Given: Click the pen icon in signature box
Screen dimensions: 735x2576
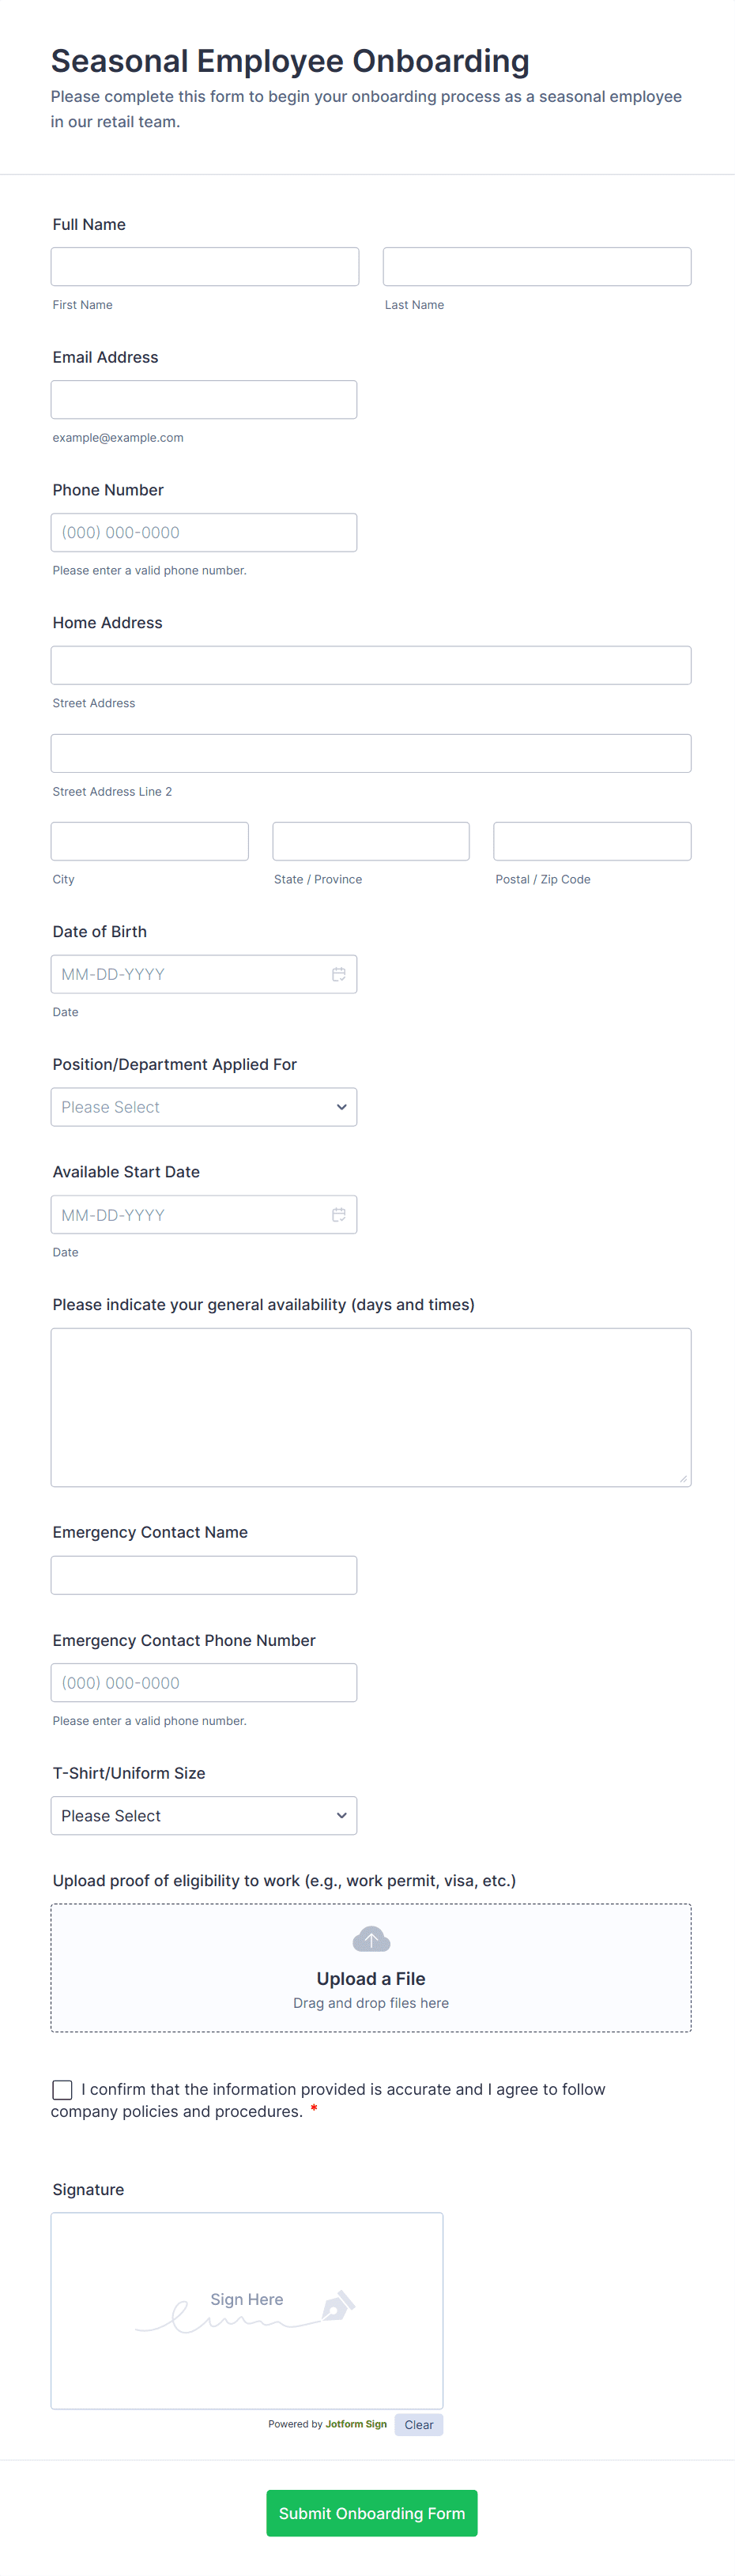Looking at the screenshot, I should tap(338, 2305).
